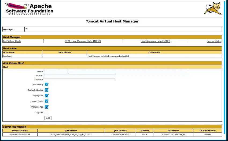Click the Tomcat Version column header
This screenshot has height=141, width=228.
coord(20,131)
